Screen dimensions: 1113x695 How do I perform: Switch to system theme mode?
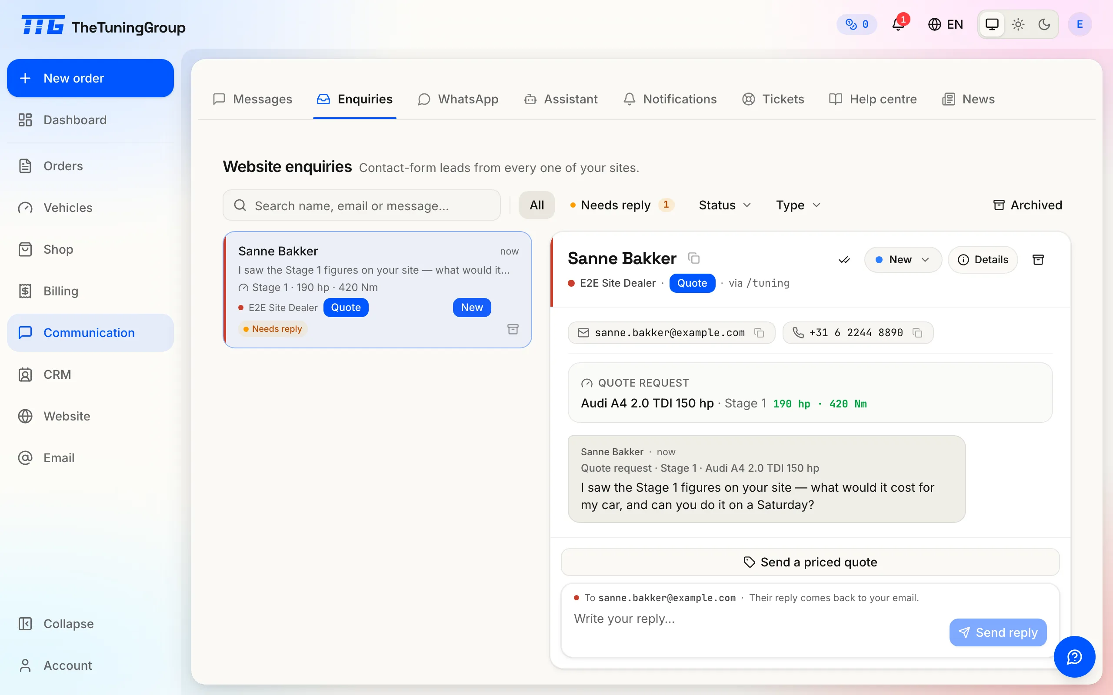(992, 24)
